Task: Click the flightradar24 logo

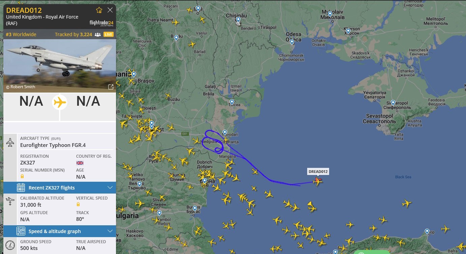Action: 101,23
